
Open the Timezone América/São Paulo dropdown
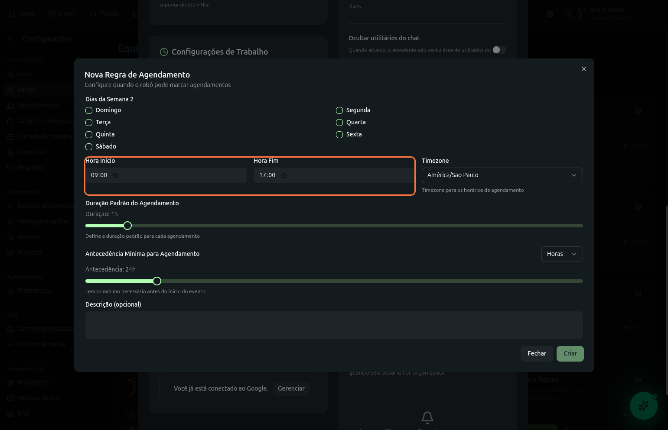click(x=502, y=175)
